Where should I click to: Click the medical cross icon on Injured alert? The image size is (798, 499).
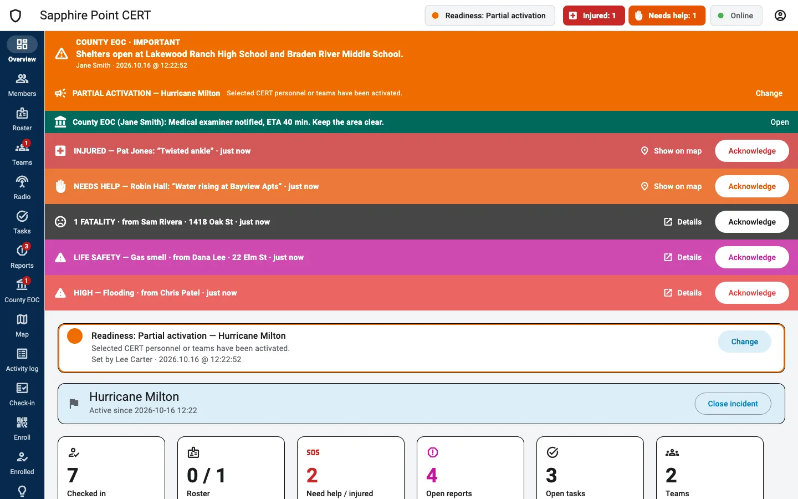click(x=60, y=151)
